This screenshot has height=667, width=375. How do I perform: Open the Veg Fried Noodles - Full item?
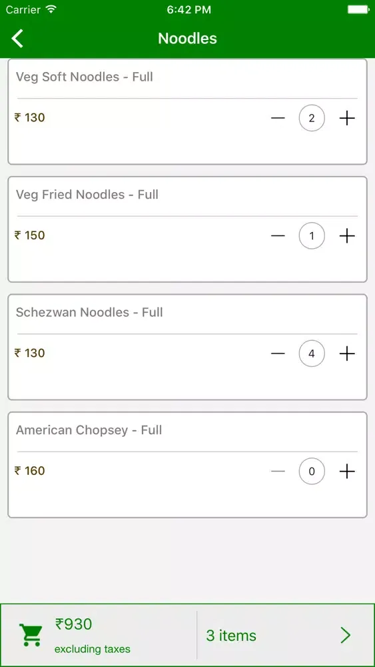click(87, 194)
